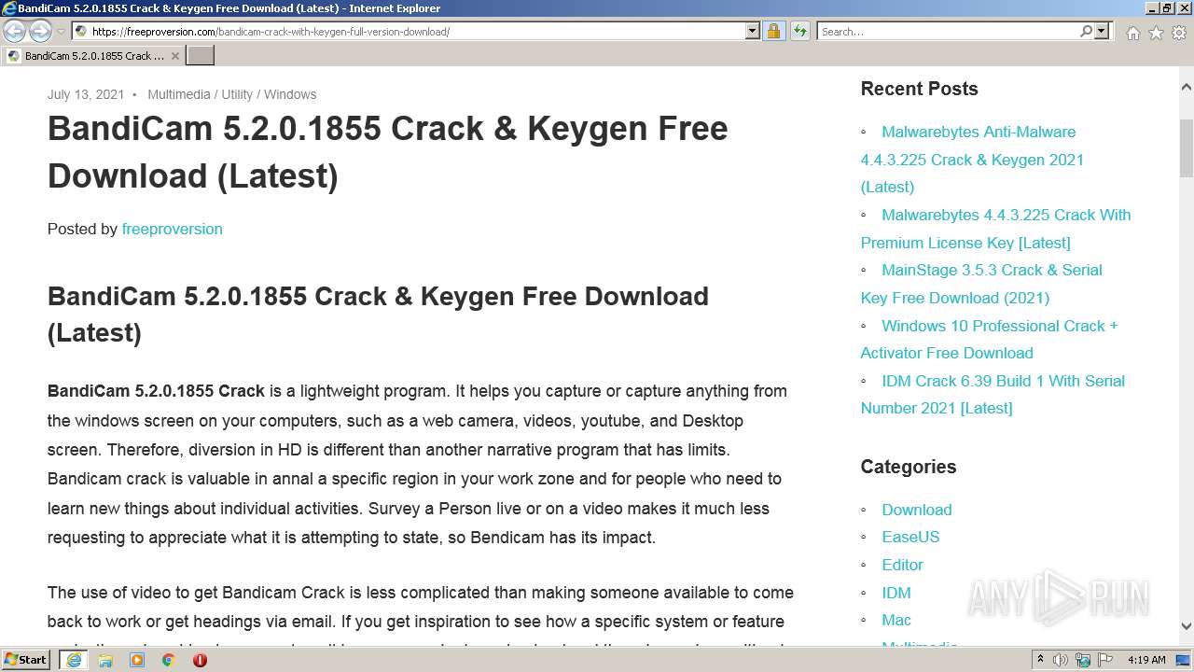Refresh the page with the green arrows icon
The height and width of the screenshot is (672, 1194).
click(799, 31)
